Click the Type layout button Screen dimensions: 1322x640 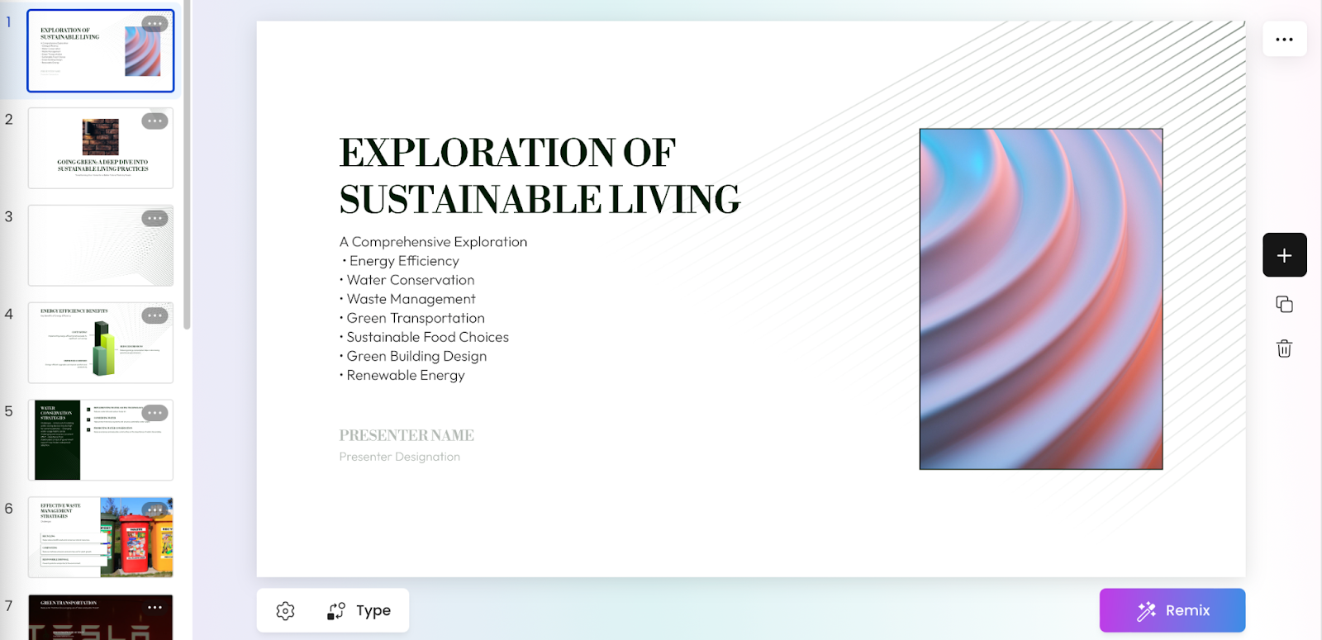click(359, 611)
